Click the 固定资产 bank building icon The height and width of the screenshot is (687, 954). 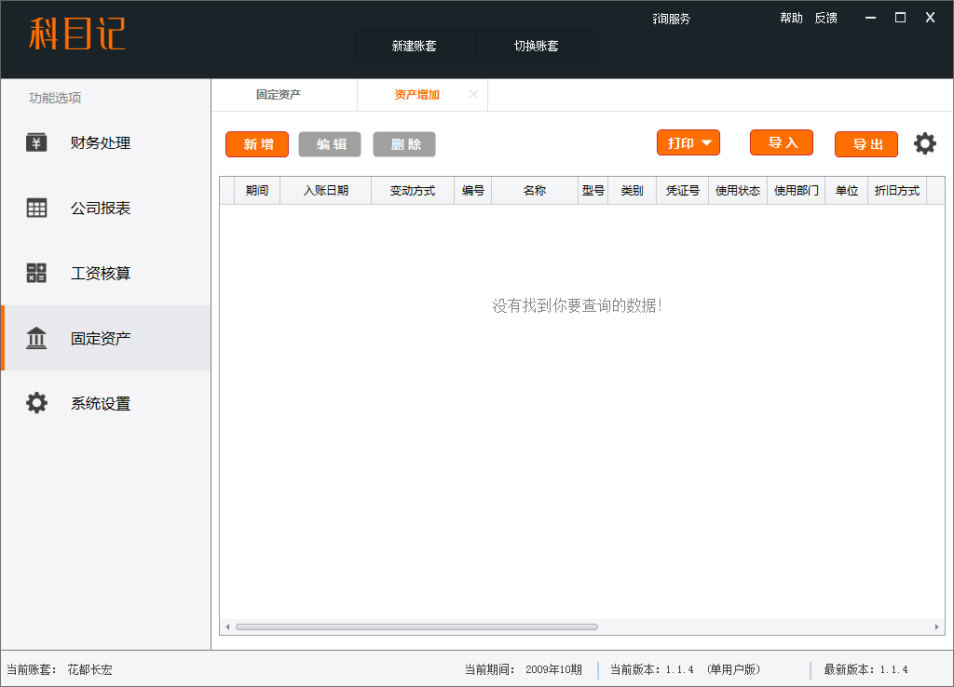36,338
